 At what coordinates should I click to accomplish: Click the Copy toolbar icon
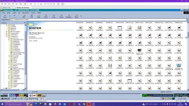39,16
